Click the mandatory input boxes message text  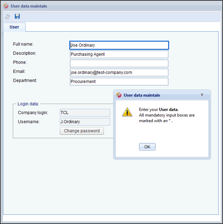click(x=166, y=118)
